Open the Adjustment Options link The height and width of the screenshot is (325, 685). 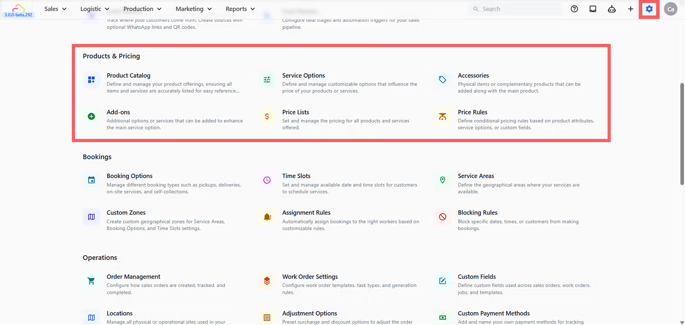[310, 313]
